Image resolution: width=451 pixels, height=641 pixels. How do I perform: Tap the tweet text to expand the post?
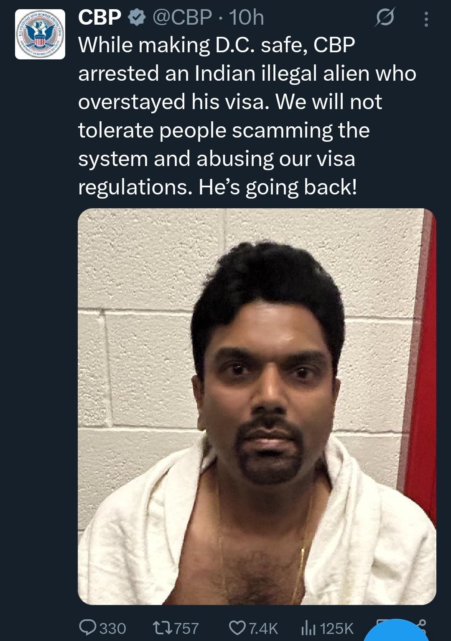(x=247, y=116)
